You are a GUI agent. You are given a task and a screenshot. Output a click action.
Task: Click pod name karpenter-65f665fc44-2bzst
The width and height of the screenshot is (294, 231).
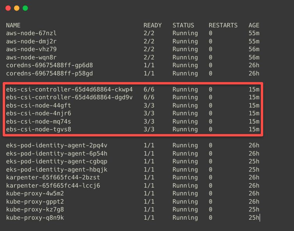(x=53, y=177)
